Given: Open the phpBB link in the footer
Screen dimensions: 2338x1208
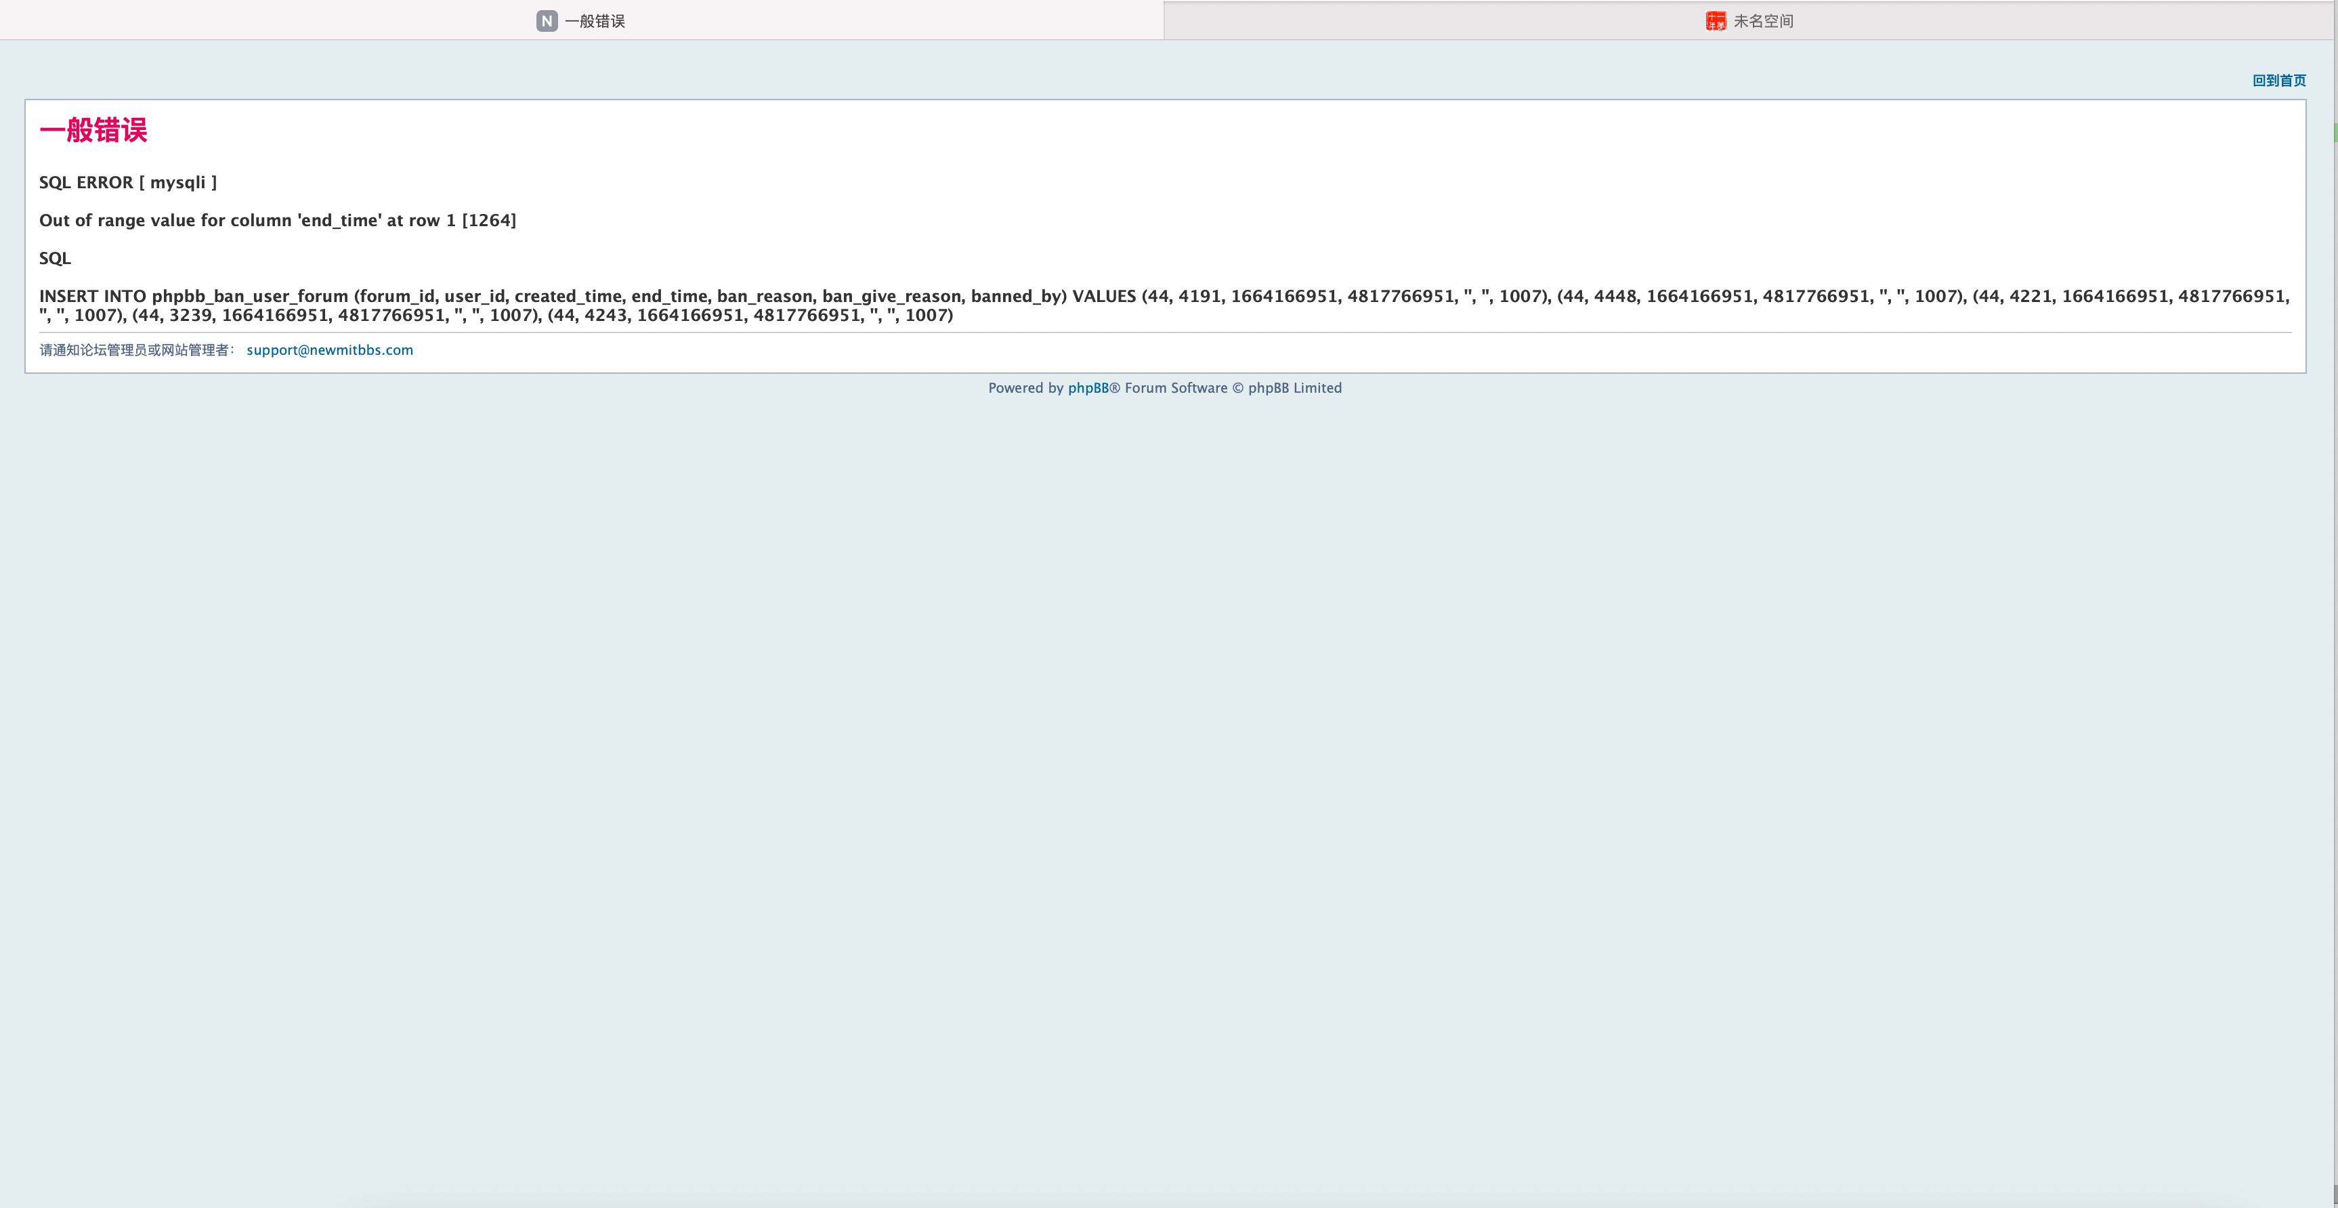Looking at the screenshot, I should point(1087,387).
